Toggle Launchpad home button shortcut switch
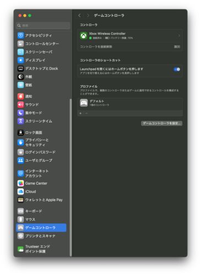 coord(177,69)
